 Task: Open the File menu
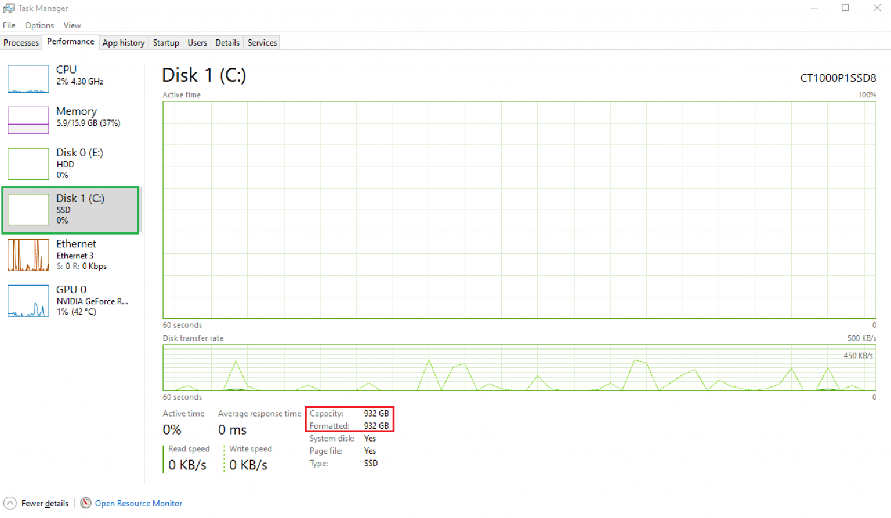coord(9,25)
